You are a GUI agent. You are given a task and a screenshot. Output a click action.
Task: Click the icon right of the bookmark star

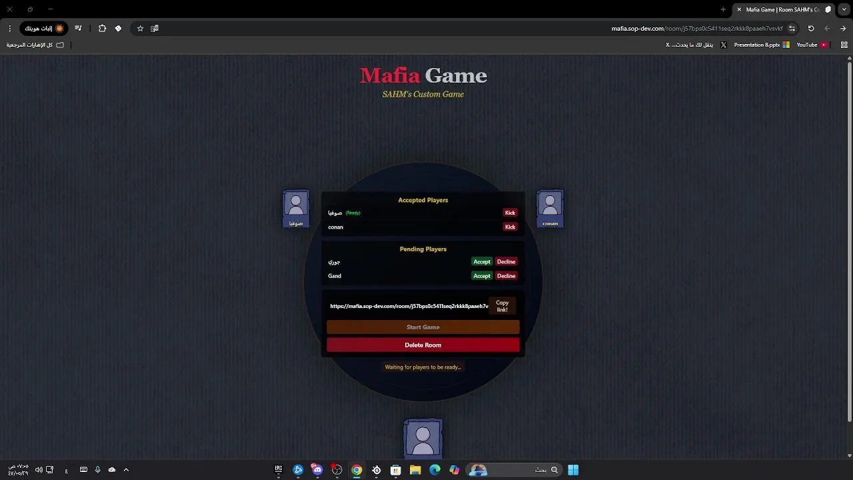155,29
